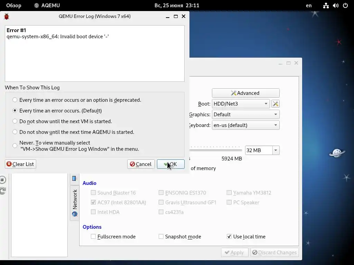The image size is (354, 265).
Task: Click the 5924 MB memory limit label
Action: (232, 159)
